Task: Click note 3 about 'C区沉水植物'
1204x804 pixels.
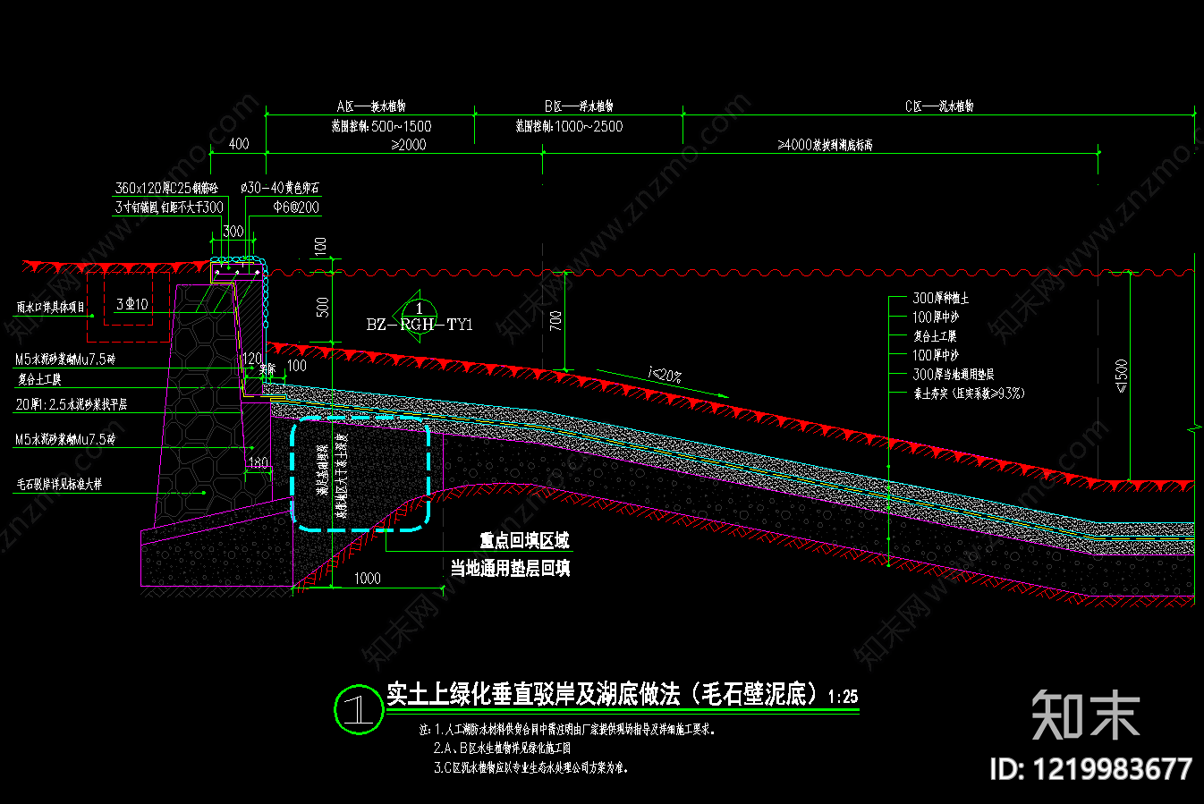Action: [x=531, y=768]
